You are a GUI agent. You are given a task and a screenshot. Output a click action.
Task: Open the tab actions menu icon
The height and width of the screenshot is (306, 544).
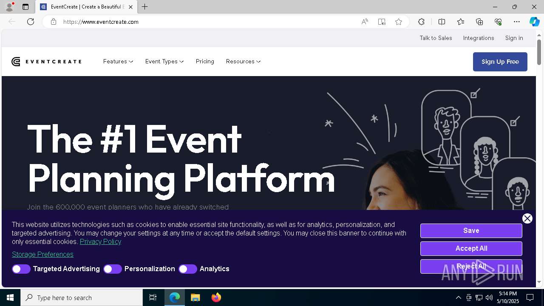[x=25, y=7]
